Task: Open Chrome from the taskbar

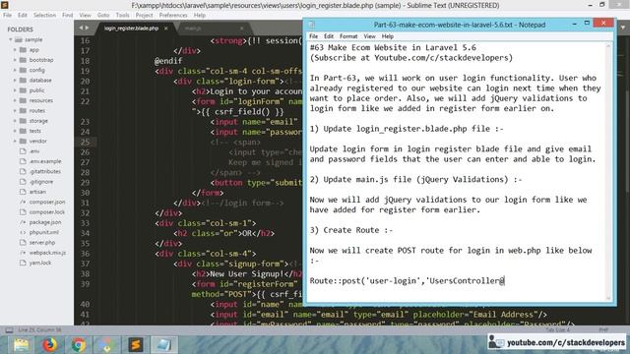Action: [79, 344]
